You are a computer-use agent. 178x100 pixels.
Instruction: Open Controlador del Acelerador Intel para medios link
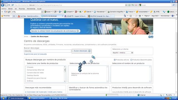pyautogui.click(x=44, y=92)
